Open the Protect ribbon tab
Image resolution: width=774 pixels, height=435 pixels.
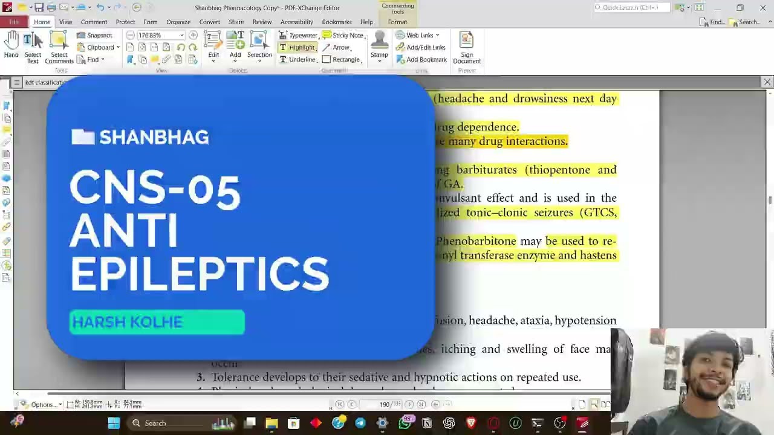pyautogui.click(x=125, y=22)
